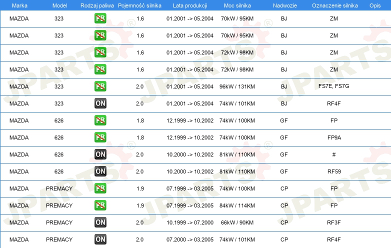This screenshot has height=248, width=391.
Task: Select the # engine code cell
Action: pyautogui.click(x=334, y=154)
